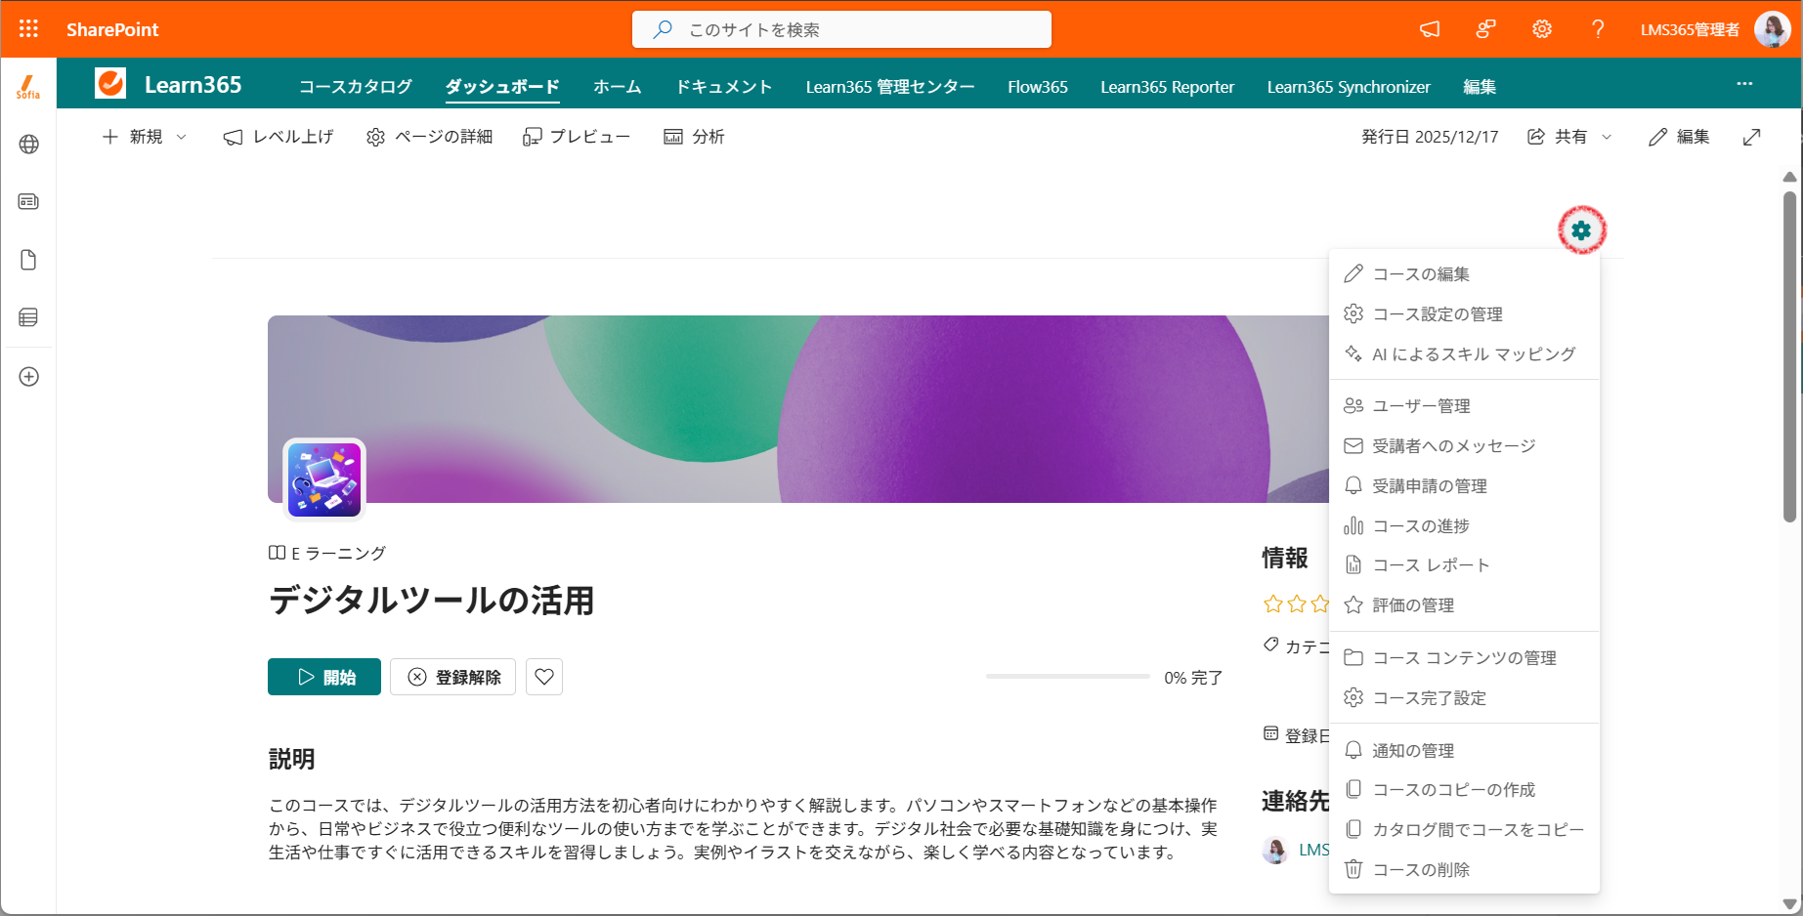Add course to favorites with heart icon
Image resolution: width=1803 pixels, height=916 pixels.
coord(544,677)
